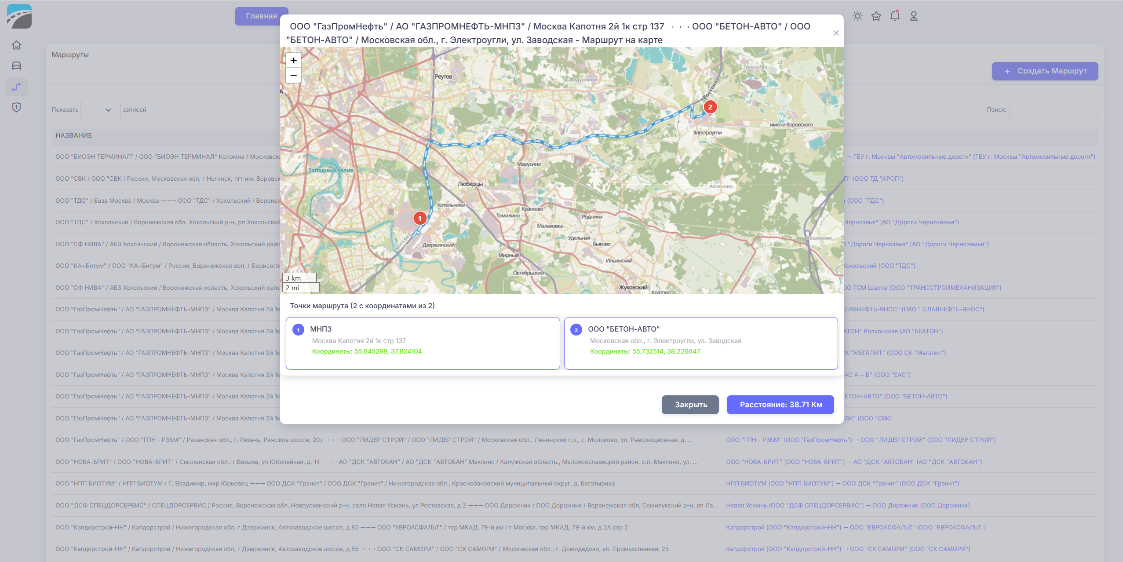Select the ООО "СВК" Ногинск route row

[168, 179]
